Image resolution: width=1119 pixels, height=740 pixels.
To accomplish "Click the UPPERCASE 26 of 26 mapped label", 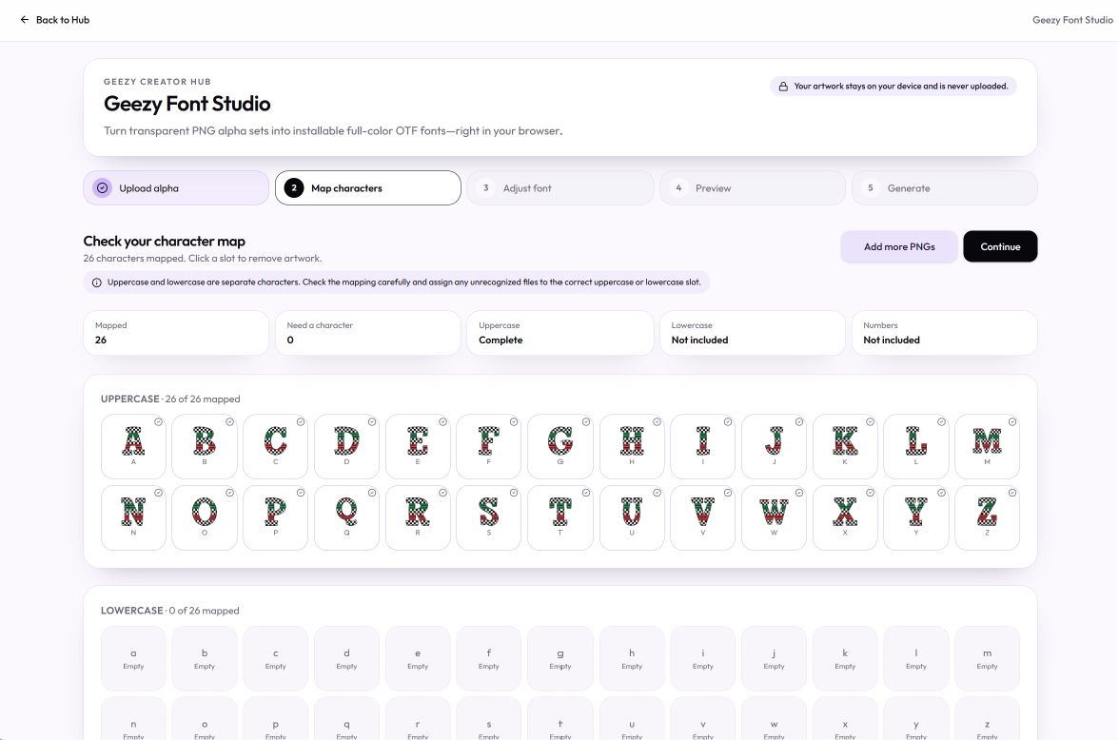I will point(170,399).
